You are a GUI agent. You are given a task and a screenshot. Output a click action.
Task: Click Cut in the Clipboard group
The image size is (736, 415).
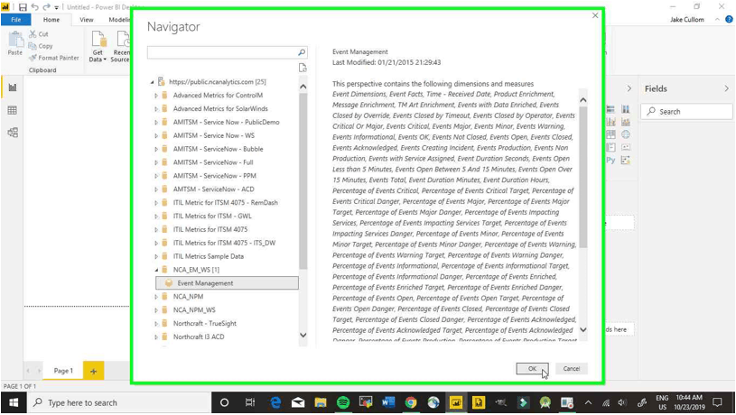point(39,34)
